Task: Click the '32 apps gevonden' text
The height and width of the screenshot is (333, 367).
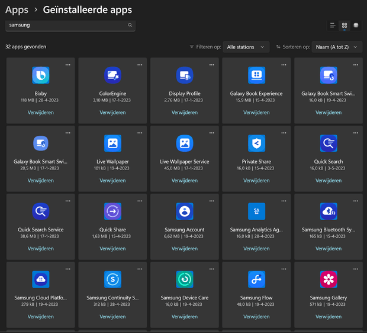Action: [x=25, y=47]
